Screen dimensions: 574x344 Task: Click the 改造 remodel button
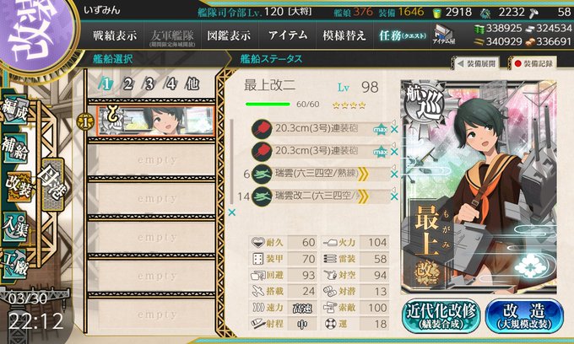[524, 316]
